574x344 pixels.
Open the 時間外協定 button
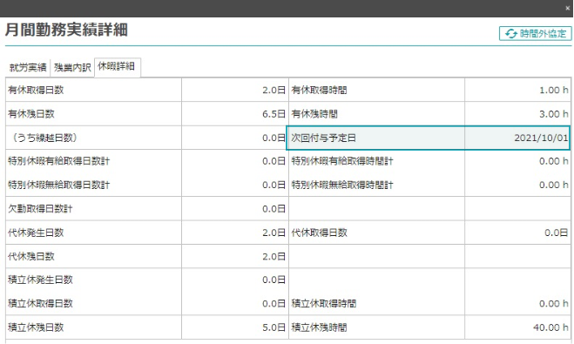(535, 34)
